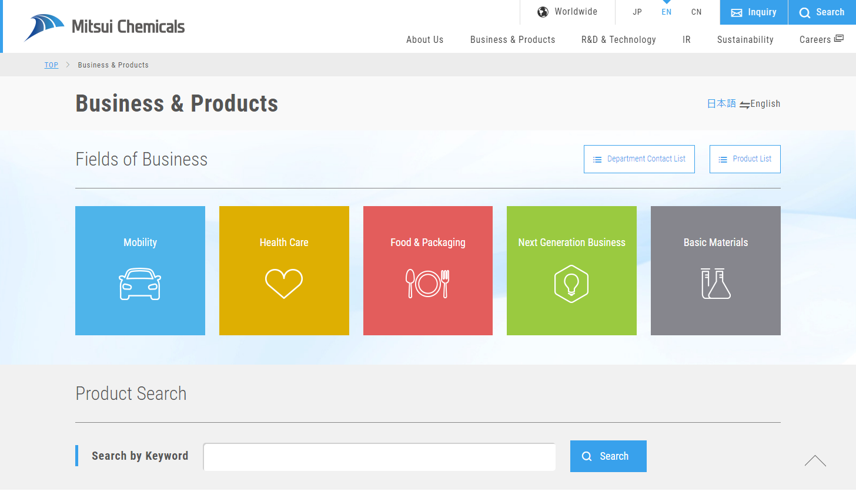Click the swap arrows icon beside English
Image resolution: width=856 pixels, height=495 pixels.
pyautogui.click(x=744, y=105)
